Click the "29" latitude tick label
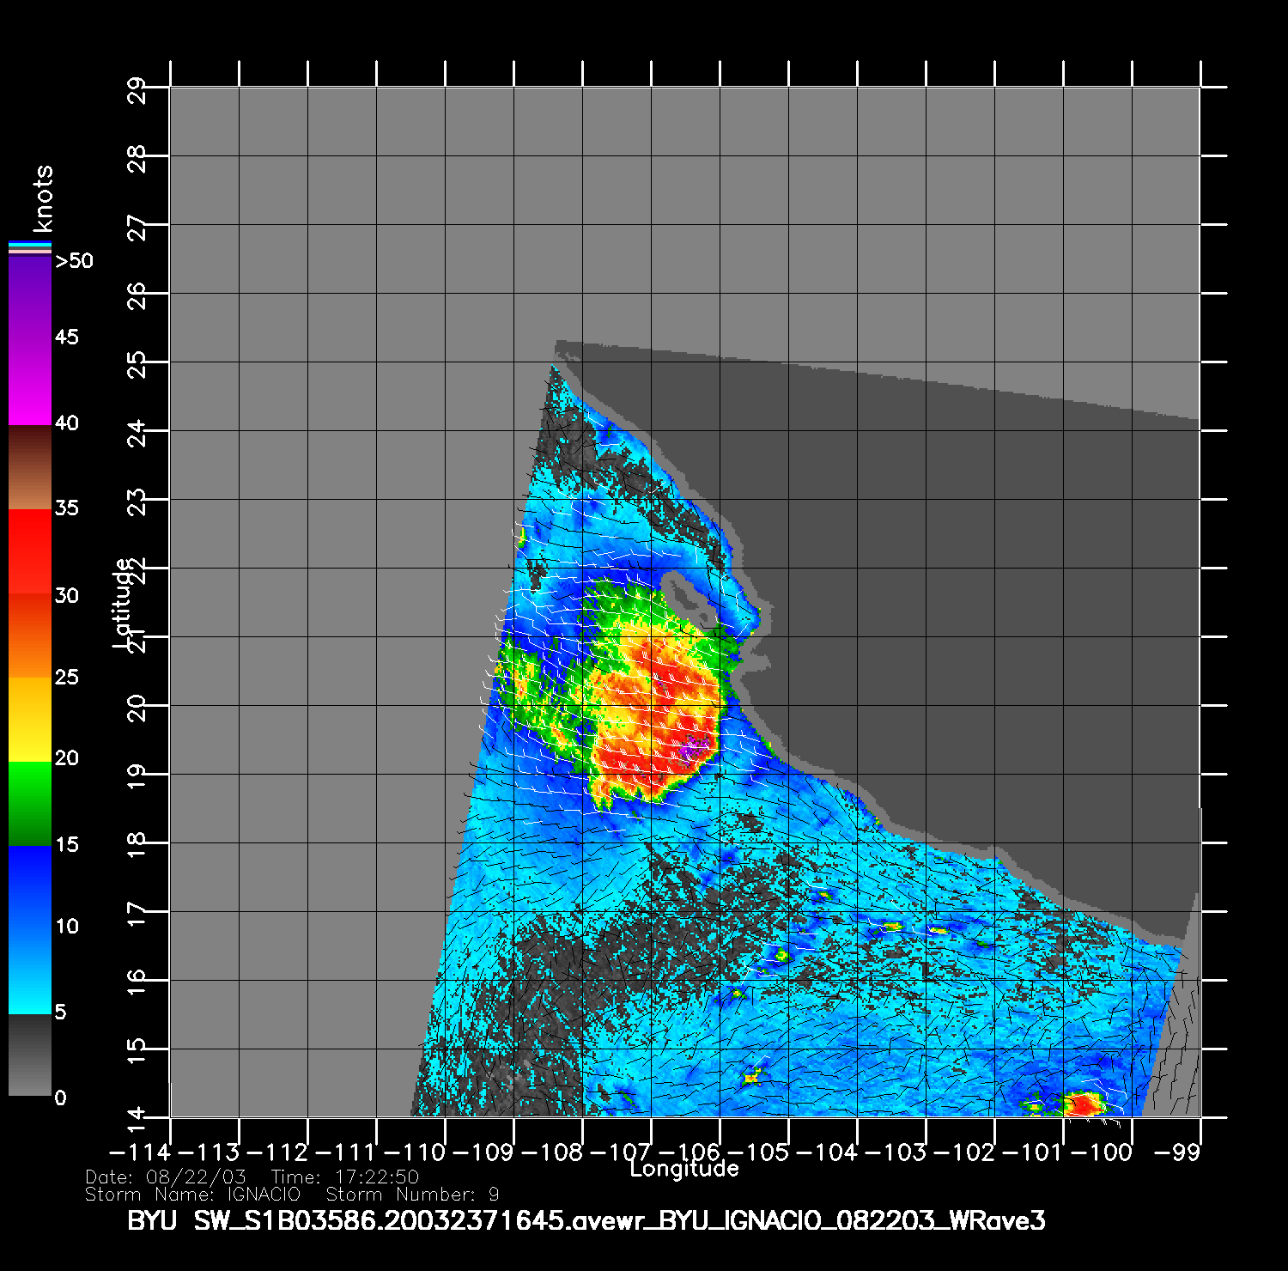1288x1271 pixels. click(137, 89)
